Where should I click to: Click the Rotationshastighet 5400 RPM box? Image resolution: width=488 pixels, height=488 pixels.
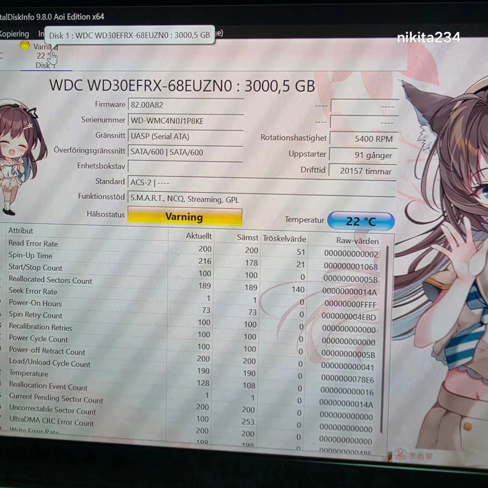(363, 139)
